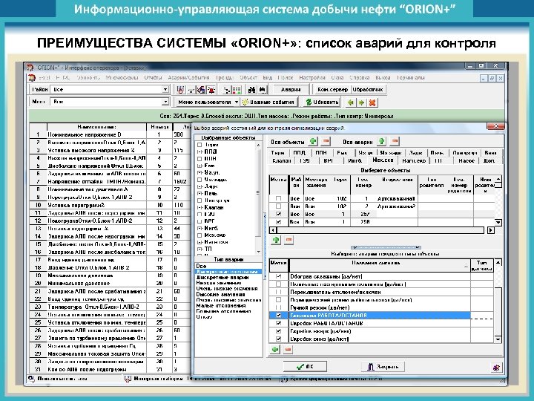This screenshot has height=401, width=534.
Task: Select "Малые отклонения" in alarm type list
Action: (x=221, y=305)
